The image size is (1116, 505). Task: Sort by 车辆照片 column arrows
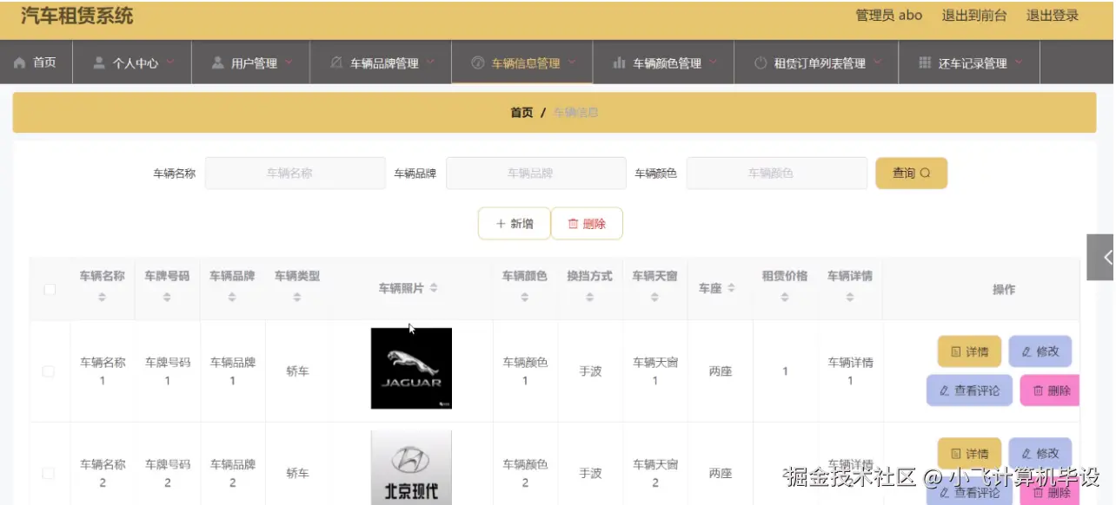click(x=434, y=287)
